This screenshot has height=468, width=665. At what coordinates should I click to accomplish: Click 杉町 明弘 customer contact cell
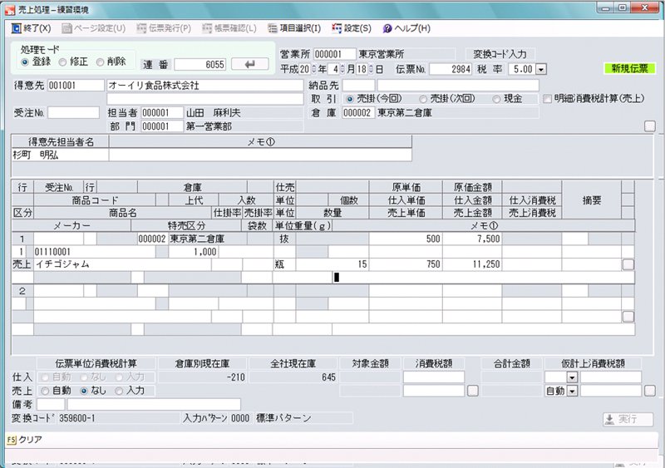click(x=60, y=155)
